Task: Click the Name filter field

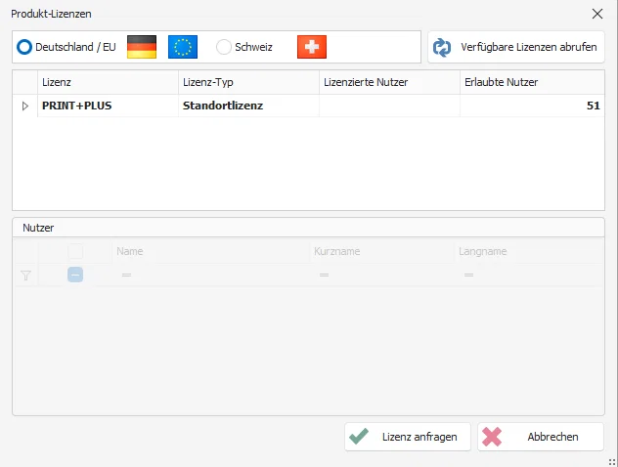Action: [x=211, y=275]
